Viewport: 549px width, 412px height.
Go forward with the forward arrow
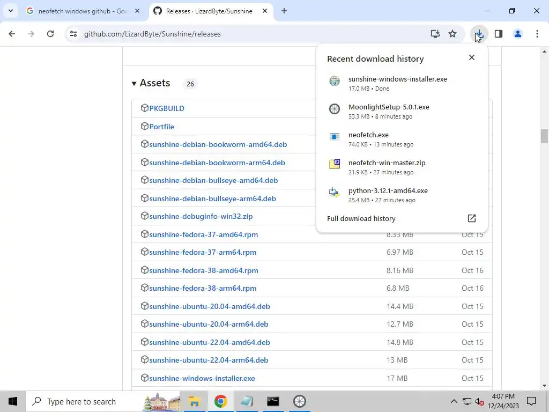point(31,34)
